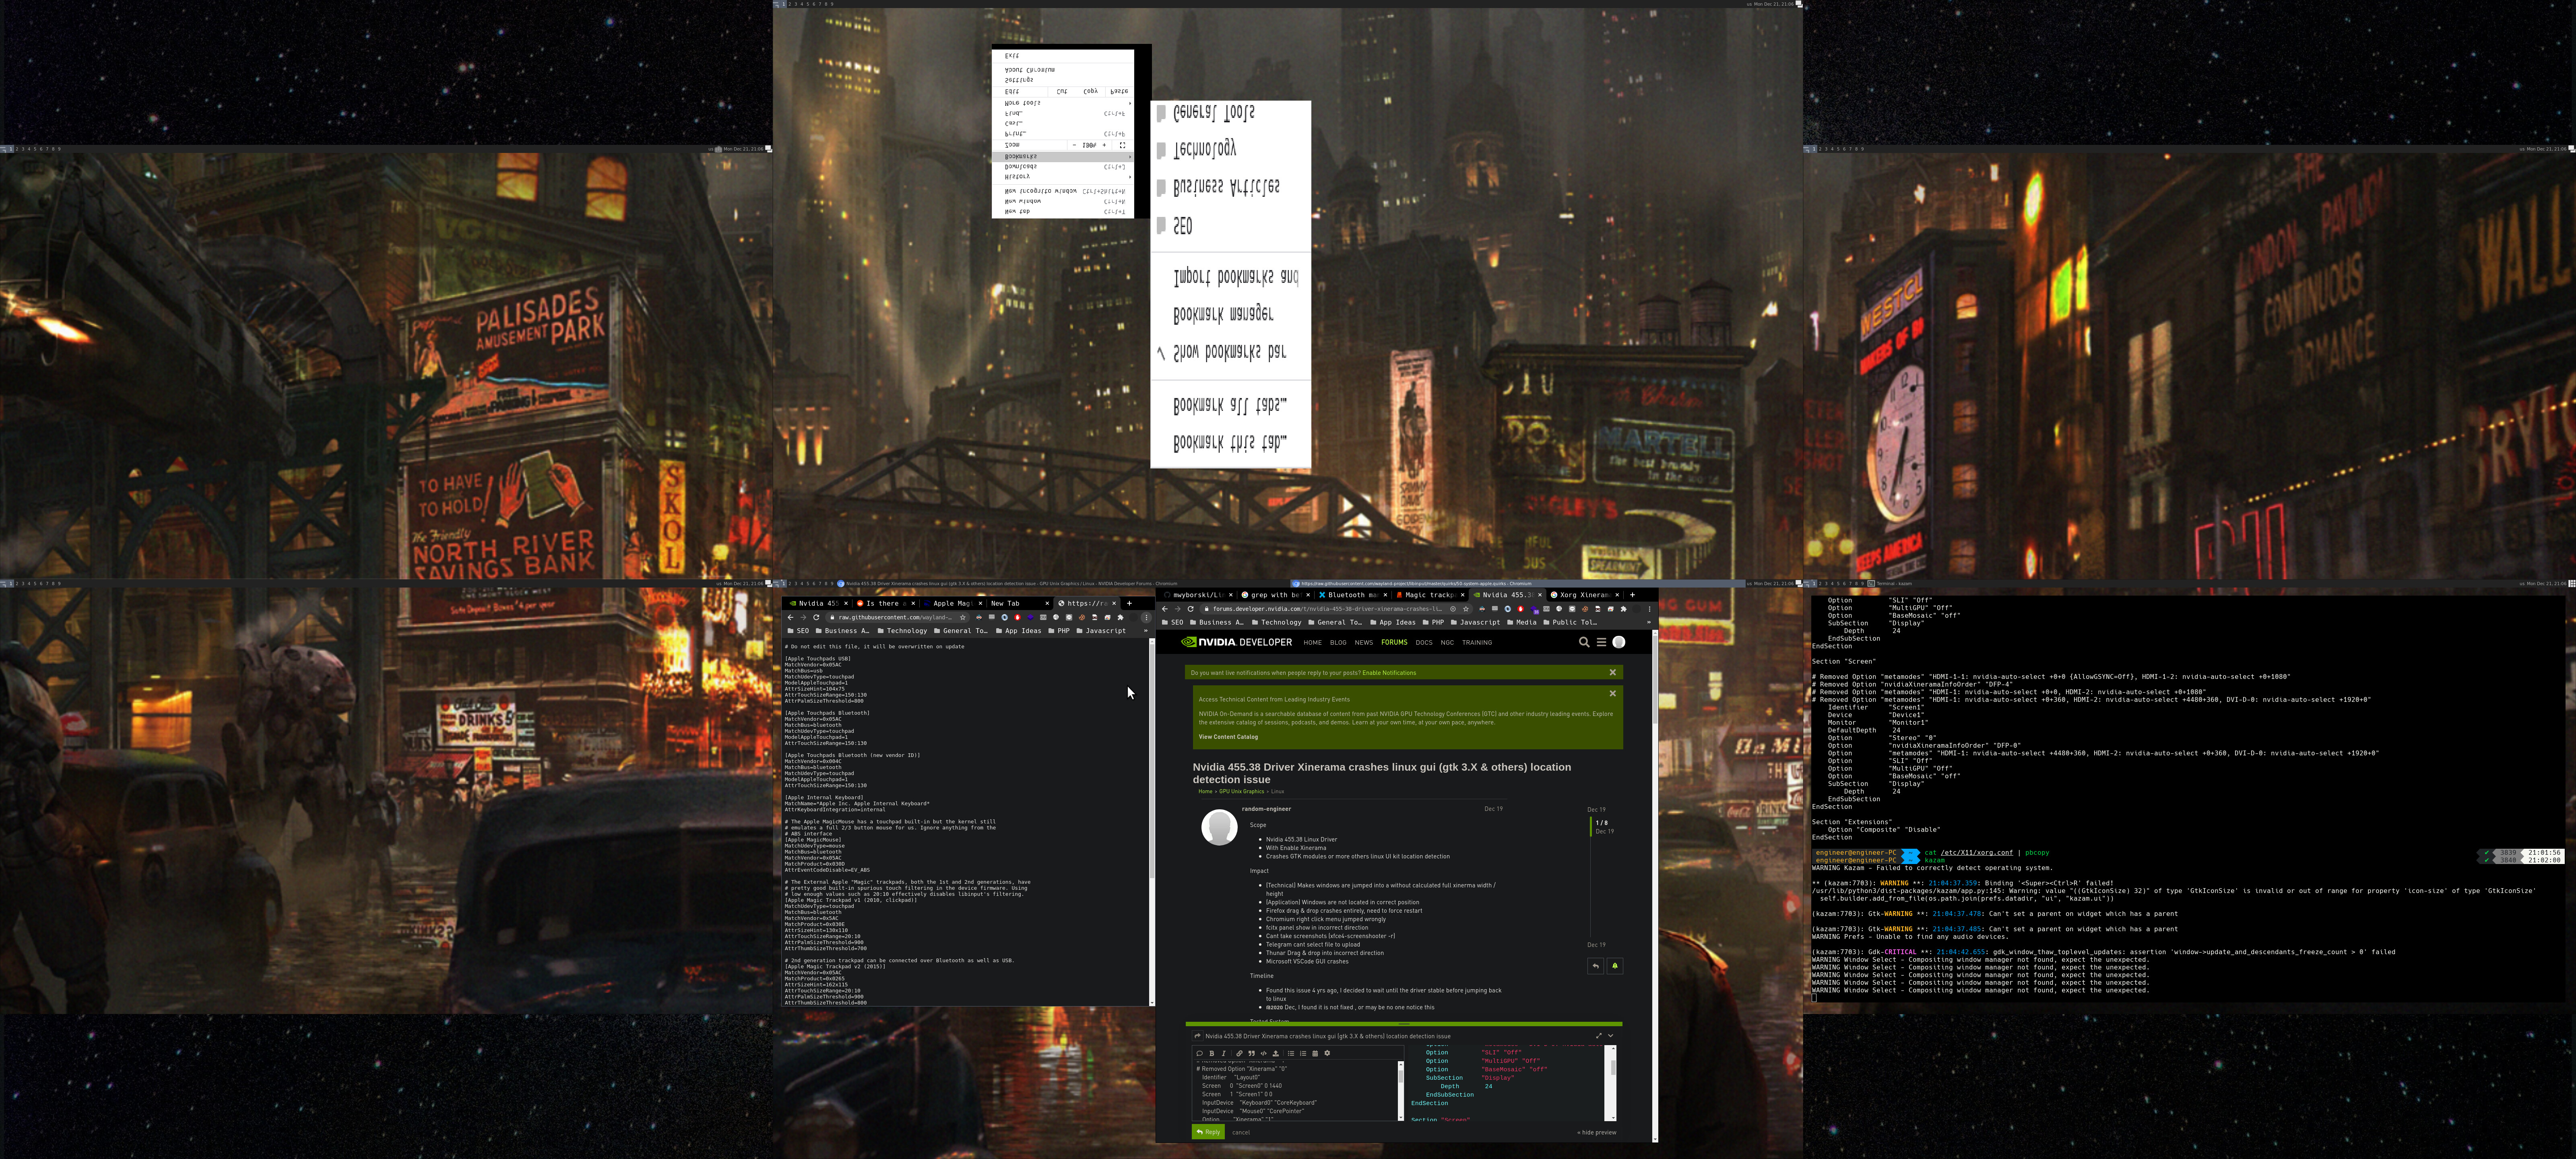Click the reply textarea scrollbar thumb
This screenshot has width=2576, height=1159.
click(x=1401, y=1076)
